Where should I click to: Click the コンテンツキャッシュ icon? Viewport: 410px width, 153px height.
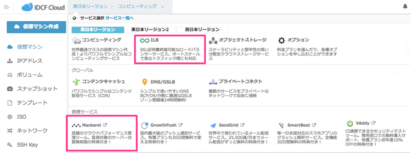point(76,82)
